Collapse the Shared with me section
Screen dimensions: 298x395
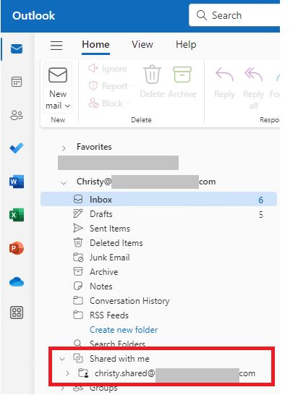coord(62,359)
